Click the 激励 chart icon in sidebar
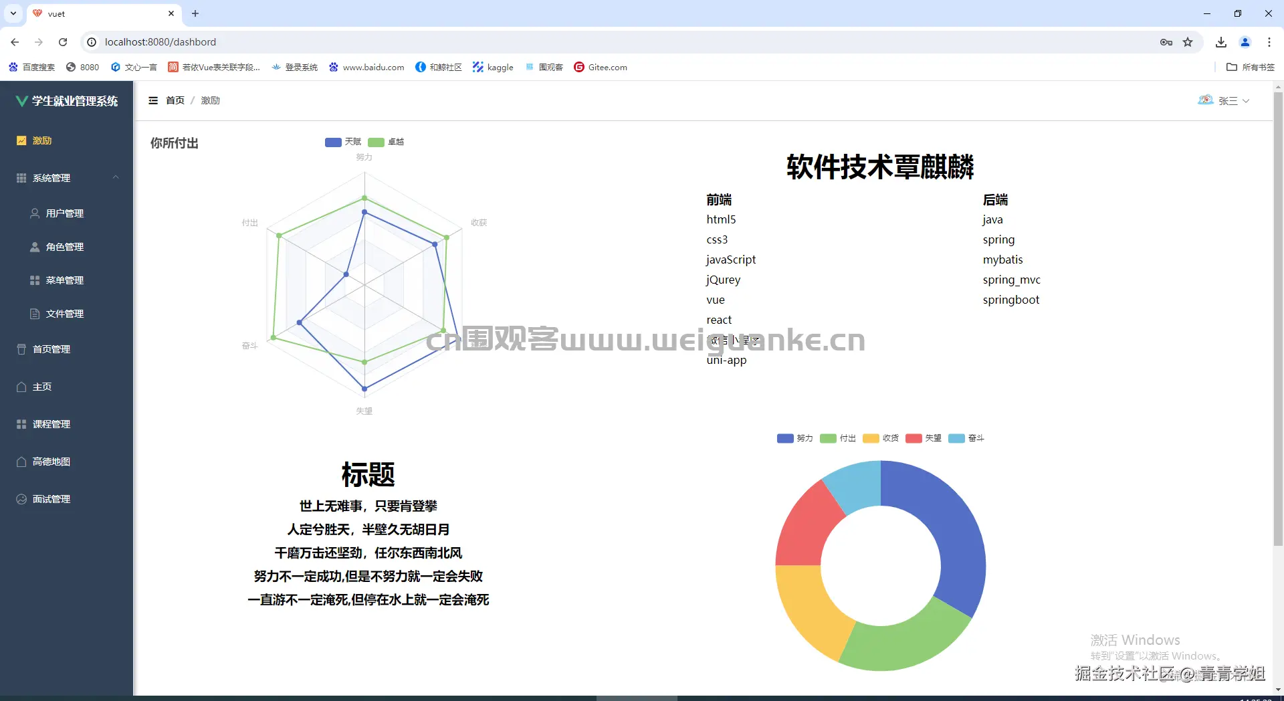The height and width of the screenshot is (701, 1284). pyautogui.click(x=21, y=140)
